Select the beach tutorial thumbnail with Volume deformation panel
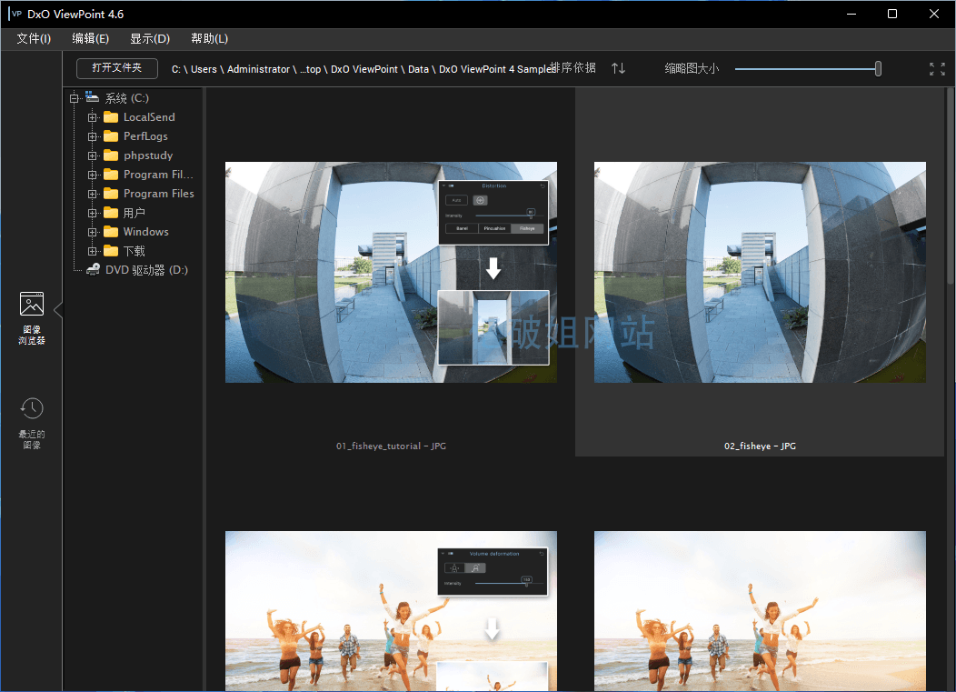956x692 pixels. pos(391,611)
